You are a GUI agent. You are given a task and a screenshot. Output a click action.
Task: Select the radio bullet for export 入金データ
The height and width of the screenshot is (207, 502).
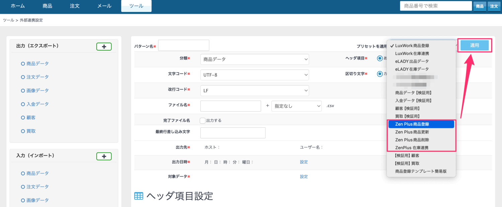tap(23, 104)
